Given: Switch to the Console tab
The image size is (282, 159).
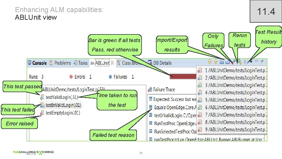Looking at the screenshot, I should coord(37,63).
